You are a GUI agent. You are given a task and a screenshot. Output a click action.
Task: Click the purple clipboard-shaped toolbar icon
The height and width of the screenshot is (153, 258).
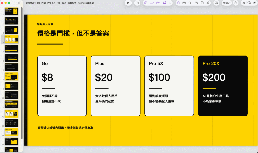pos(178,3)
